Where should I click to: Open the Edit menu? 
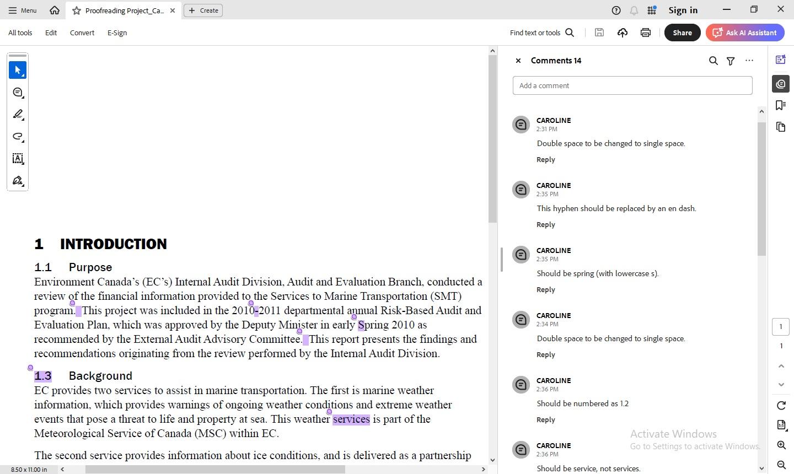click(x=51, y=33)
